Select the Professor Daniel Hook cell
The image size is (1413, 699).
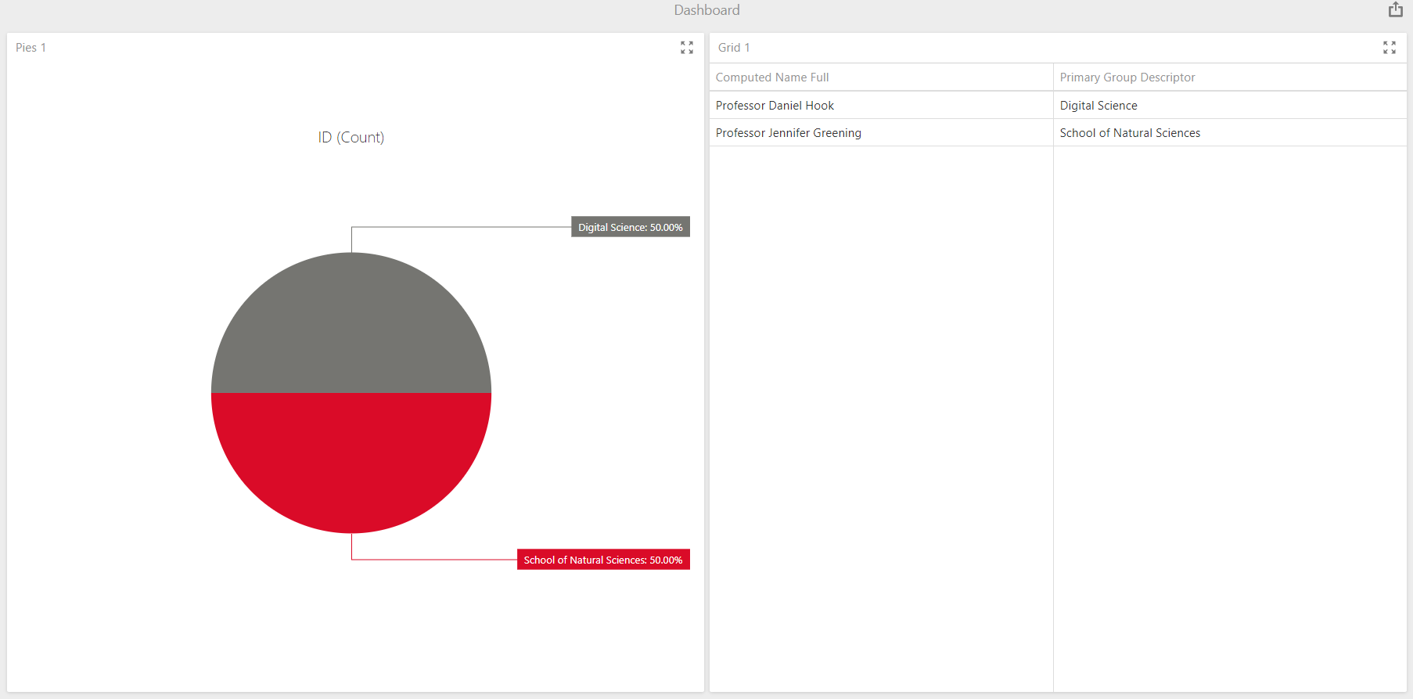point(775,106)
